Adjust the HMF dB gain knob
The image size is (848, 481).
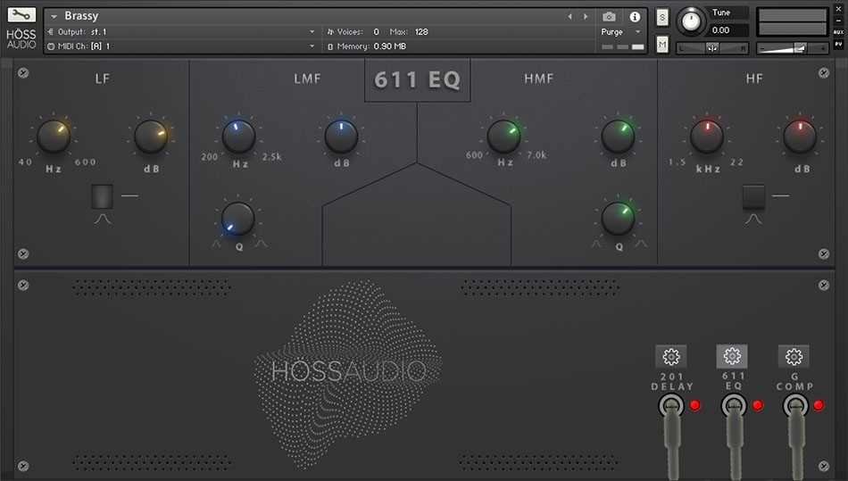pyautogui.click(x=619, y=137)
